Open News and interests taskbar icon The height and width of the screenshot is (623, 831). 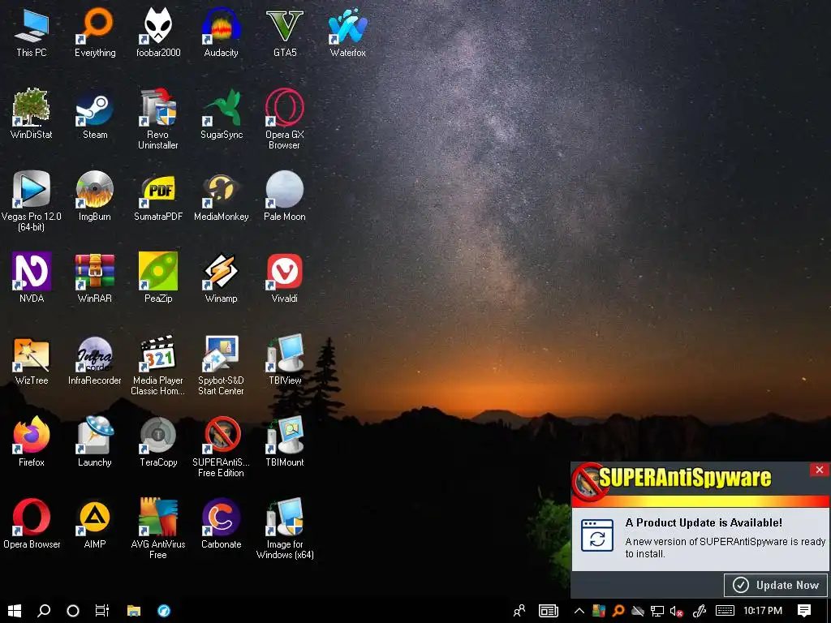tap(549, 610)
